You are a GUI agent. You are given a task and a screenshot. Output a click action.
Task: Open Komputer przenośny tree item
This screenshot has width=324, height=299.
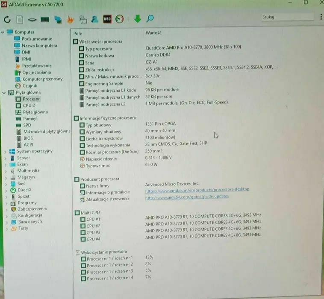(42, 79)
